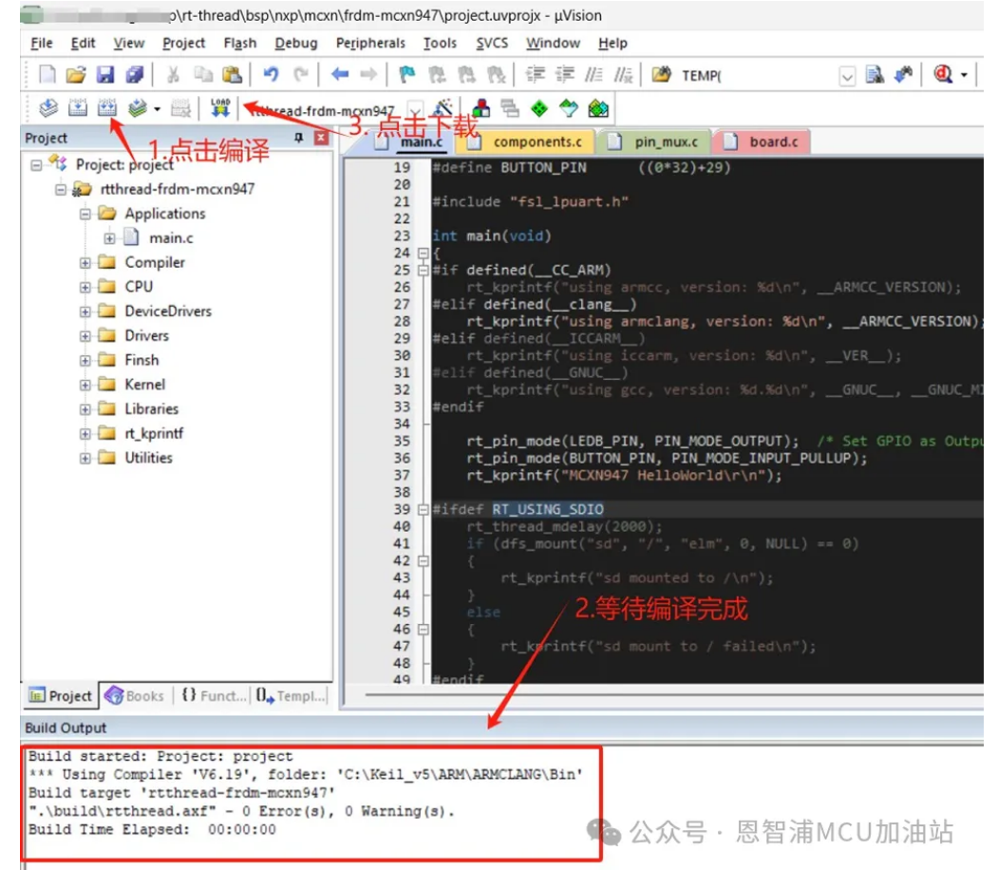This screenshot has width=998, height=870.
Task: Expand the main.c tree node
Action: point(109,238)
